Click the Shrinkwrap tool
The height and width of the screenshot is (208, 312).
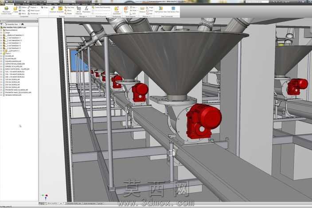pyautogui.click(x=33, y=14)
